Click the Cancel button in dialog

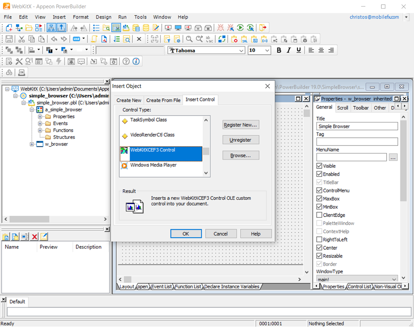click(x=221, y=234)
